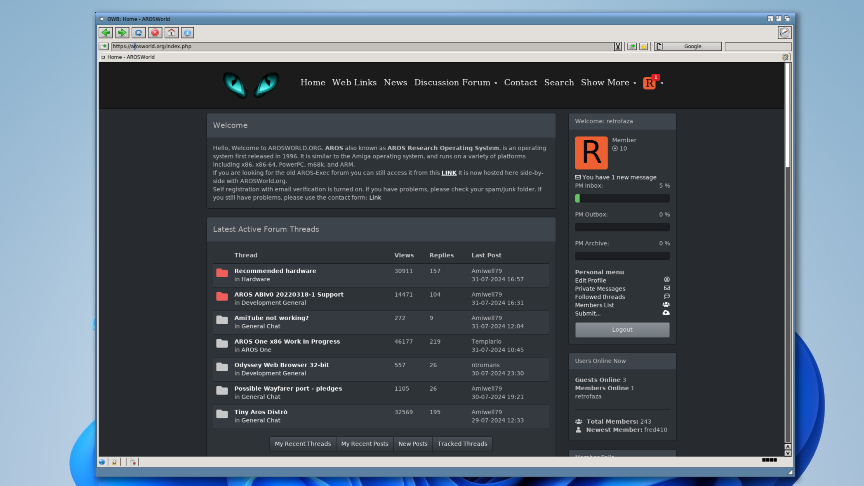Click the vertical scrollbar down arrow
864x486 pixels.
[x=787, y=453]
